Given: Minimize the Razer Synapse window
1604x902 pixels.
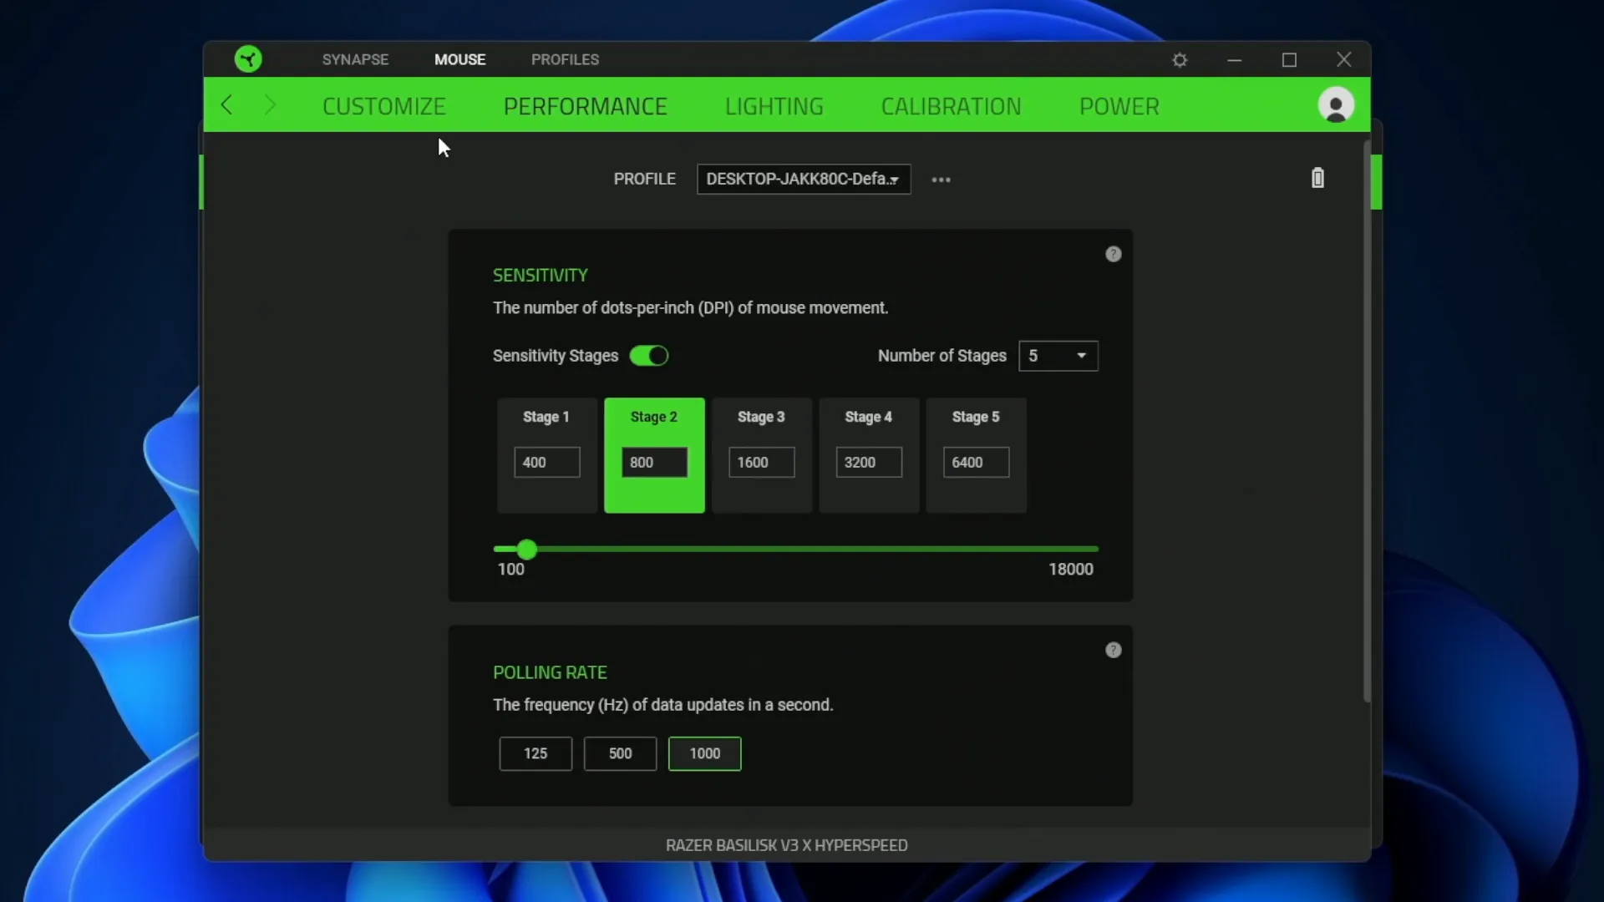Looking at the screenshot, I should 1235,60.
